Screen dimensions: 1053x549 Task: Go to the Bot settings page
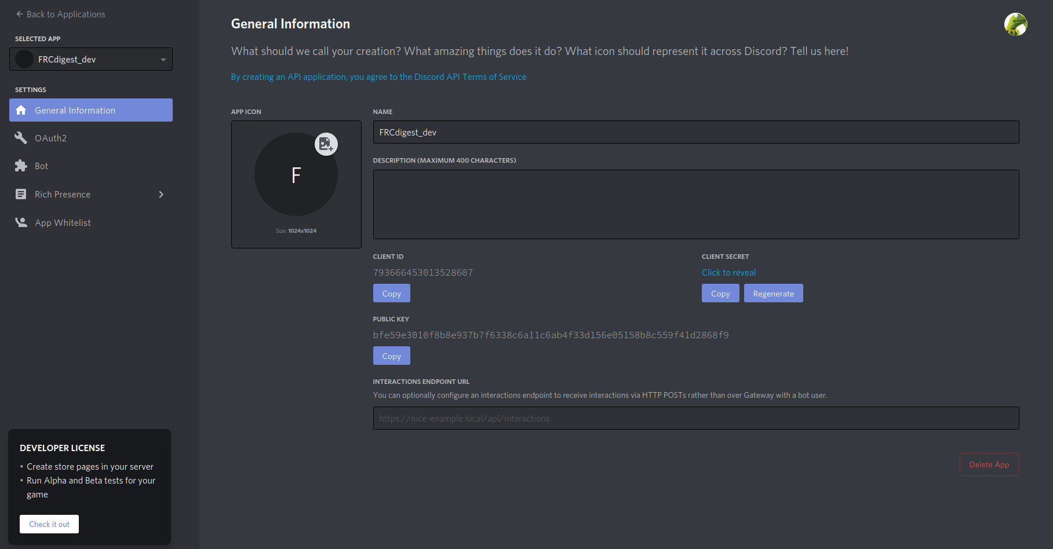coord(91,166)
